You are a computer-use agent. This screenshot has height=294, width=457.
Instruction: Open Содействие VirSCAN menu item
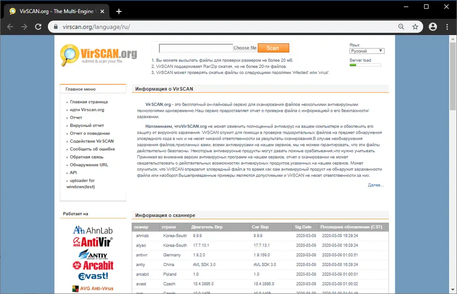click(92, 141)
